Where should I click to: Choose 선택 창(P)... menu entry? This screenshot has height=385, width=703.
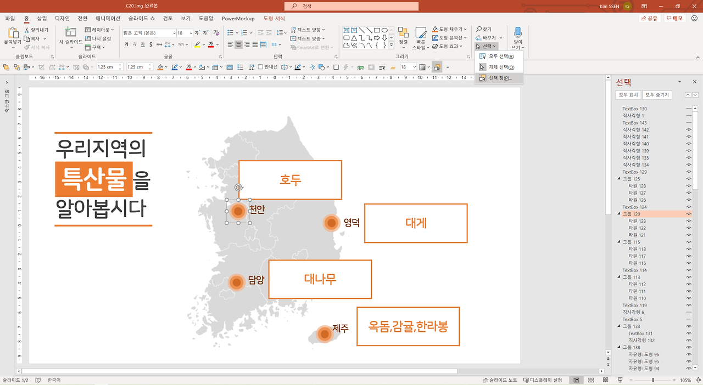(x=499, y=78)
